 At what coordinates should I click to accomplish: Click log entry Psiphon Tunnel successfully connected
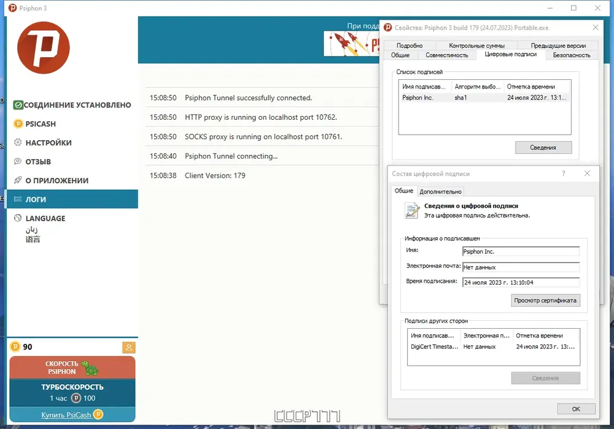(262, 98)
